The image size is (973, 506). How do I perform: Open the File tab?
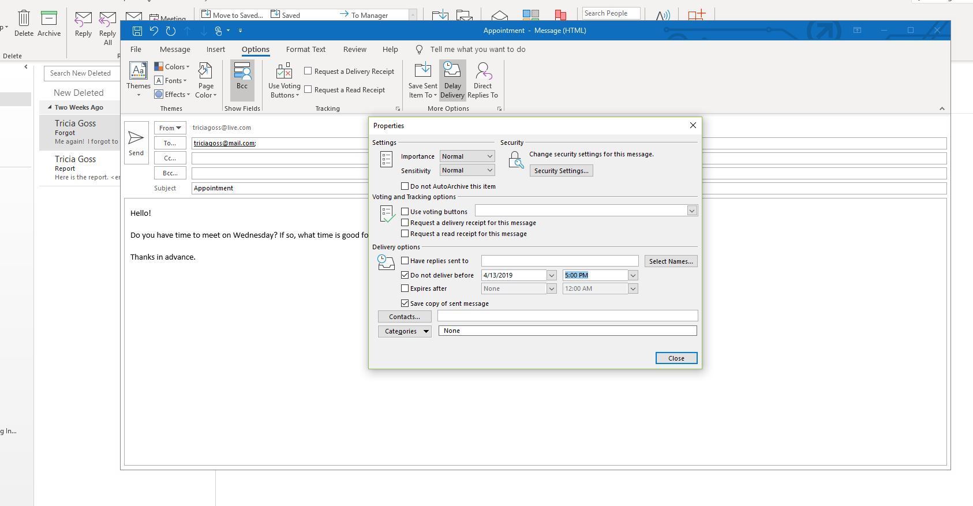136,50
